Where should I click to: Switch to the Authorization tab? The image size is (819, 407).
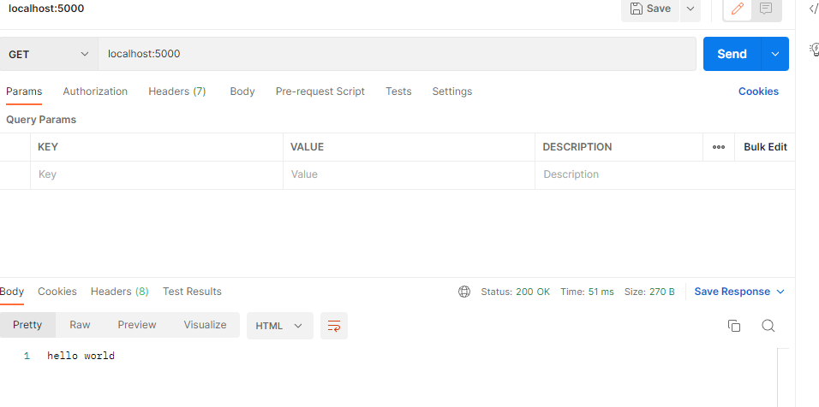click(95, 91)
